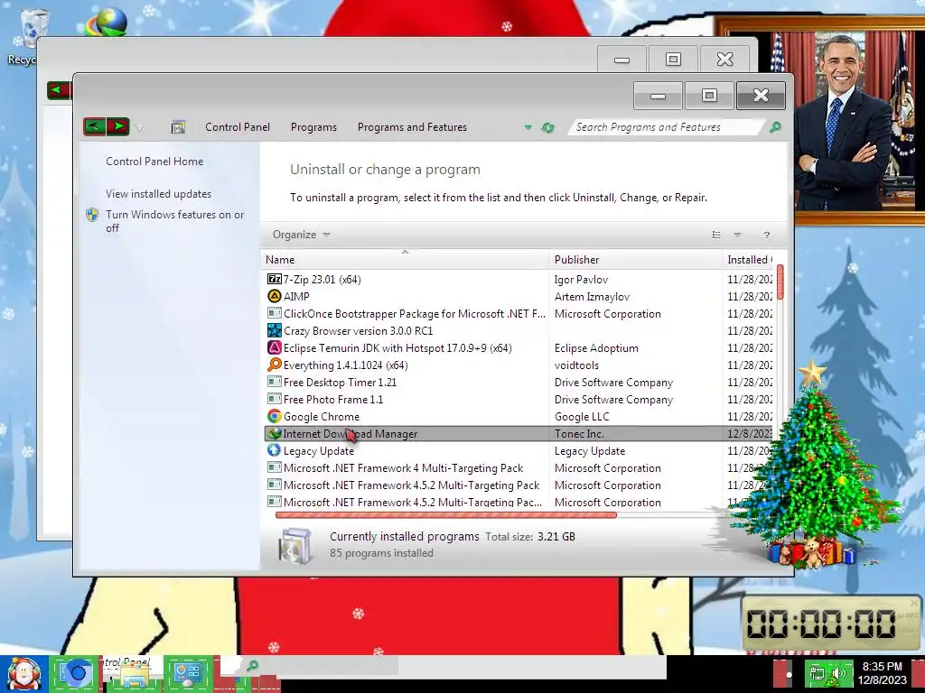
Task: Select ClickOnce Bootstrapper Package row
Action: pyautogui.click(x=519, y=313)
